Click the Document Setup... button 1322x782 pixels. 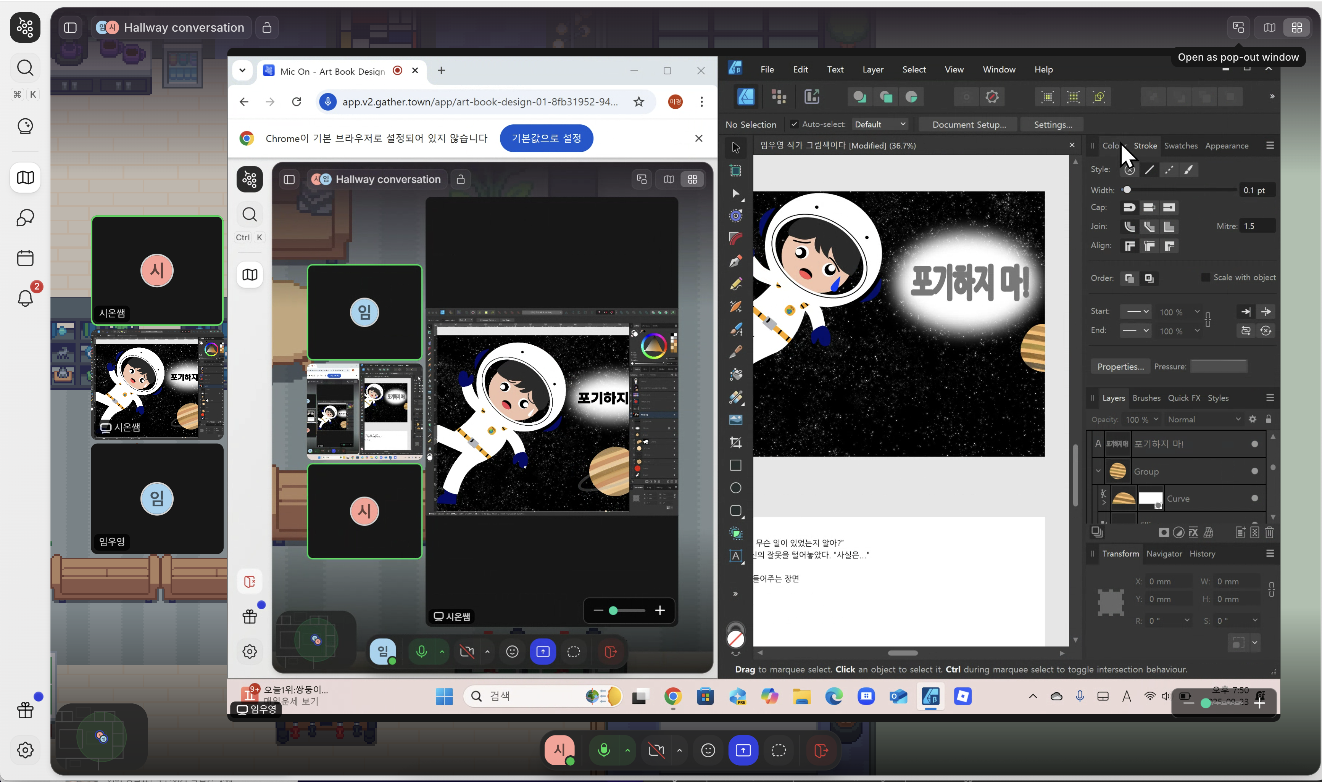click(x=968, y=124)
